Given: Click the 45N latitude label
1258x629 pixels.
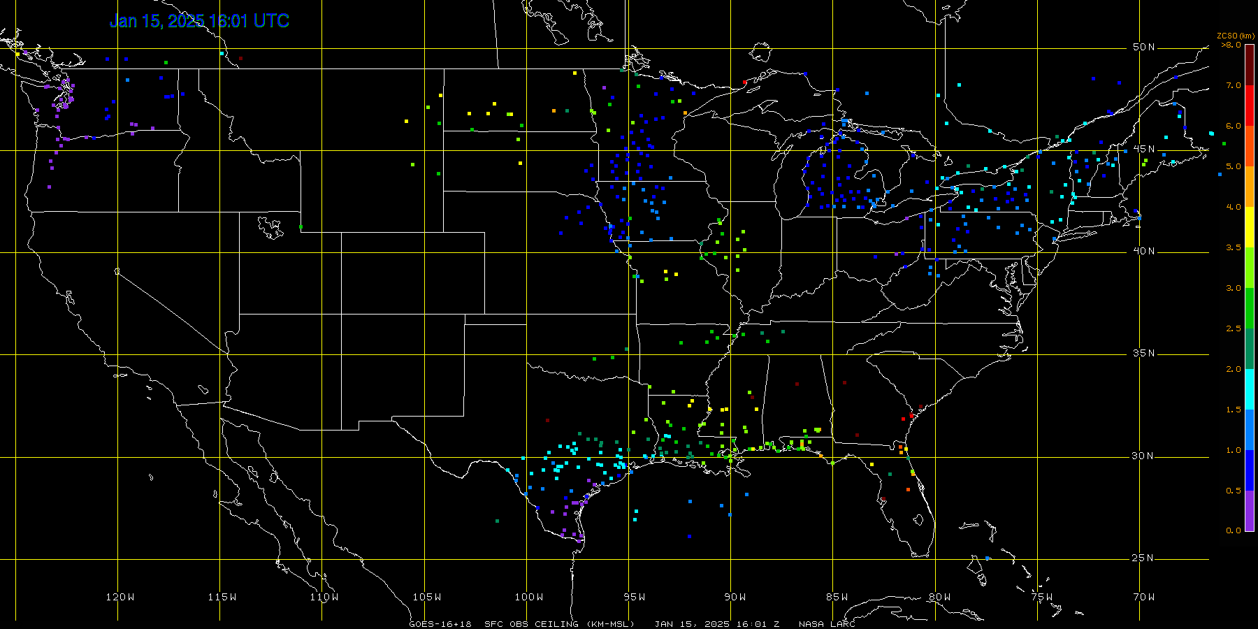Looking at the screenshot, I should tap(1143, 149).
